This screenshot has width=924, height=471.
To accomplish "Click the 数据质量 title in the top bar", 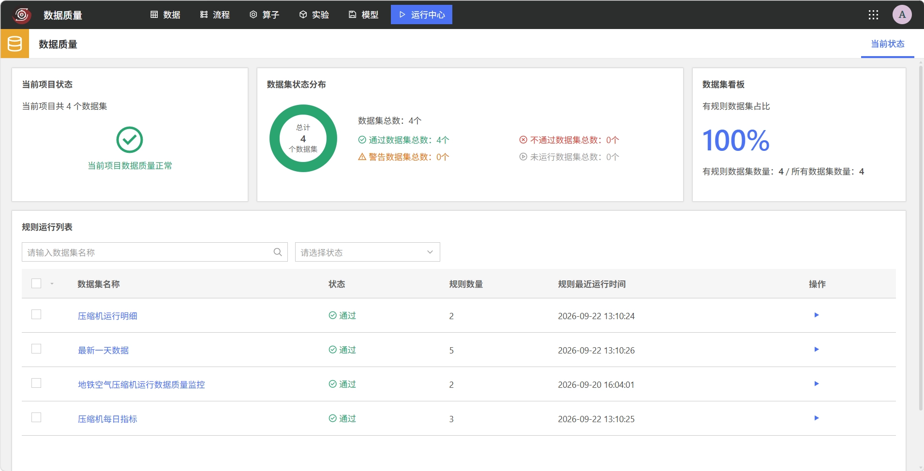I will [x=63, y=15].
